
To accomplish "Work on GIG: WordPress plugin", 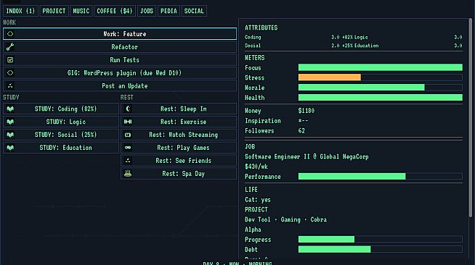I will pyautogui.click(x=120, y=72).
